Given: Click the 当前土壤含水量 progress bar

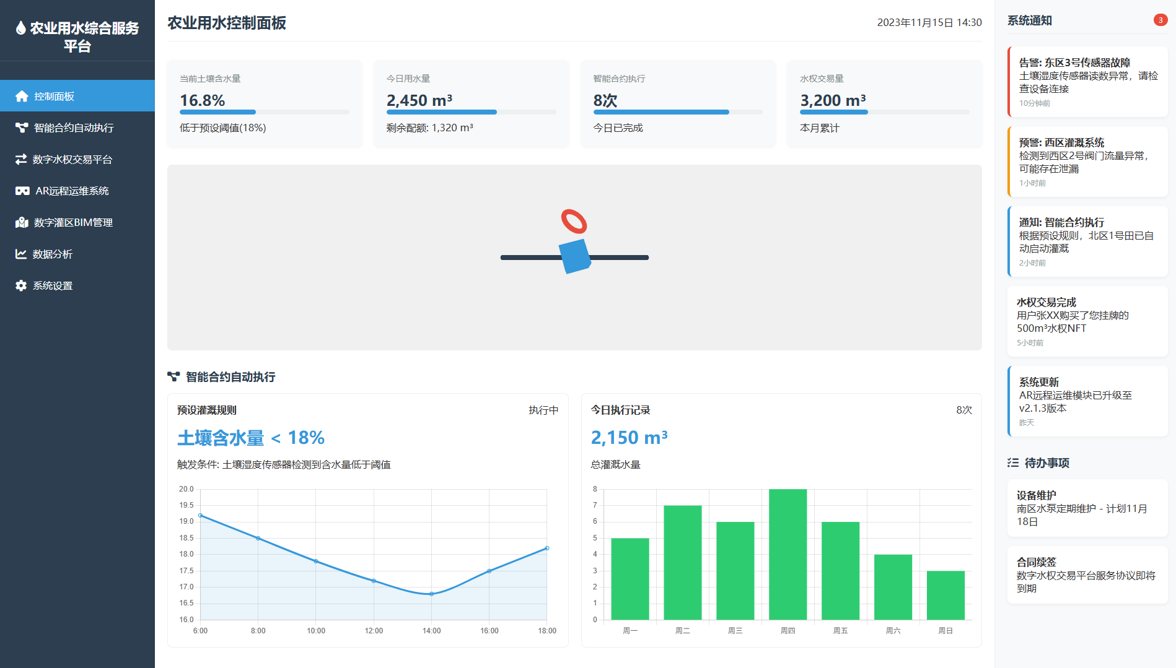Looking at the screenshot, I should 264,112.
